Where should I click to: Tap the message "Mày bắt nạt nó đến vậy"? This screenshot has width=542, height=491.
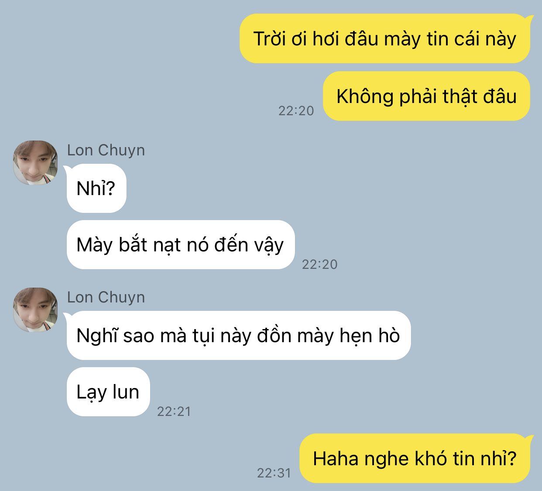(x=181, y=244)
